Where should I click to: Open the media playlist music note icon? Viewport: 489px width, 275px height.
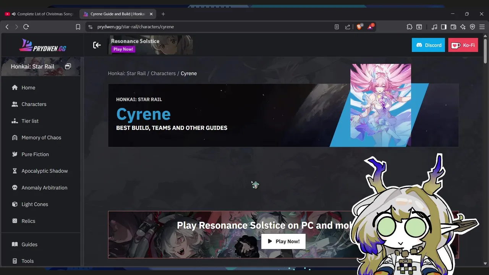click(434, 27)
